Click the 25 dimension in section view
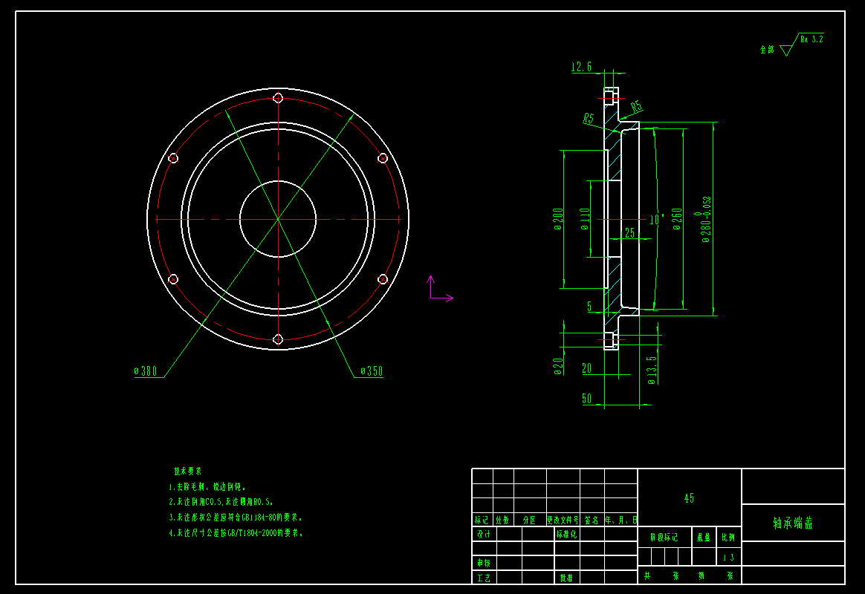The width and height of the screenshot is (865, 594). (x=629, y=233)
